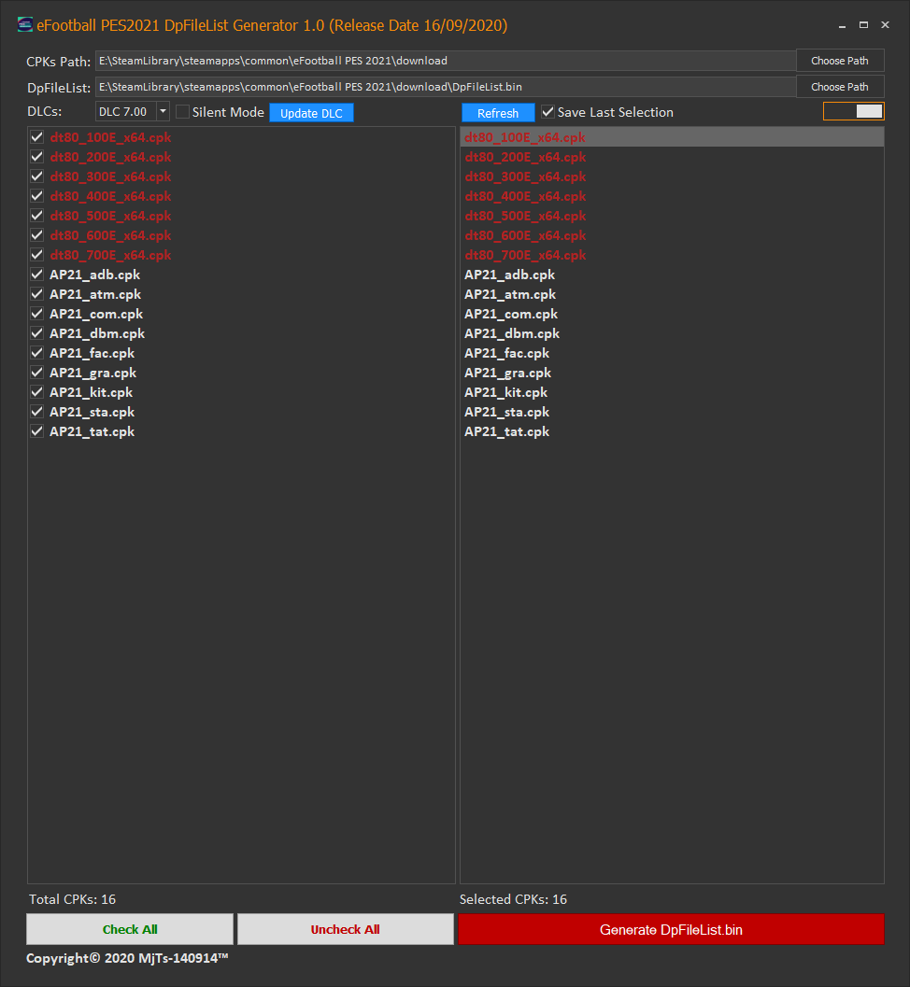Maximize the DpFileList Generator window

point(863,25)
